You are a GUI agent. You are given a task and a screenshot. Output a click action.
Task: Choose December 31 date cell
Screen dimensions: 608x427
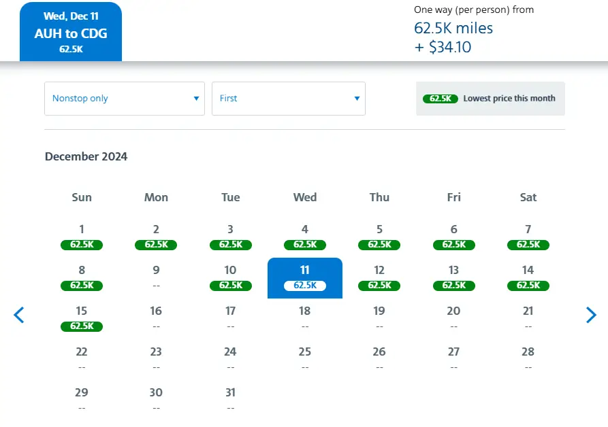coord(230,399)
